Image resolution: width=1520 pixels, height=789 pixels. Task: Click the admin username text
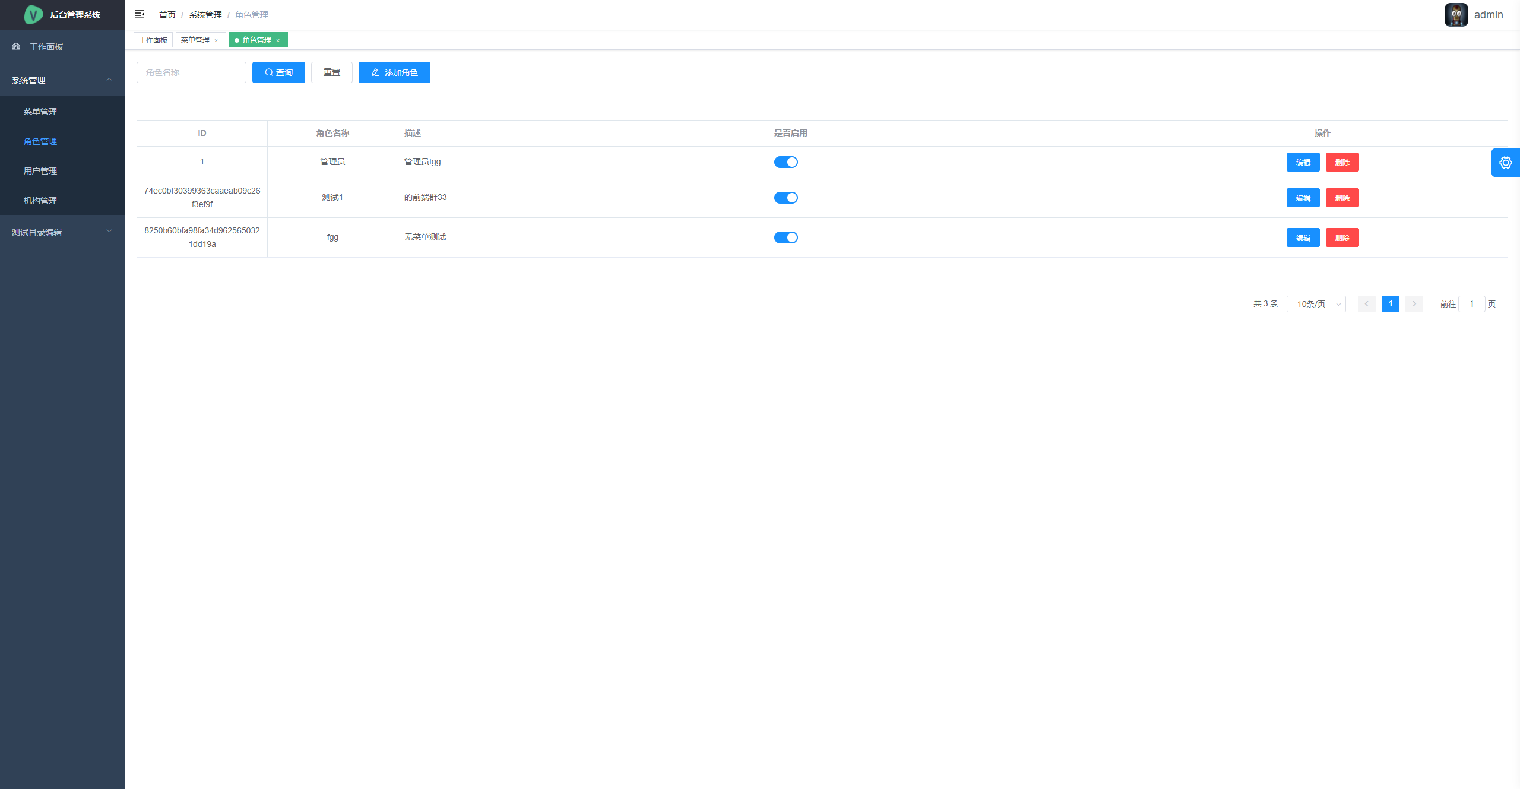(x=1488, y=15)
